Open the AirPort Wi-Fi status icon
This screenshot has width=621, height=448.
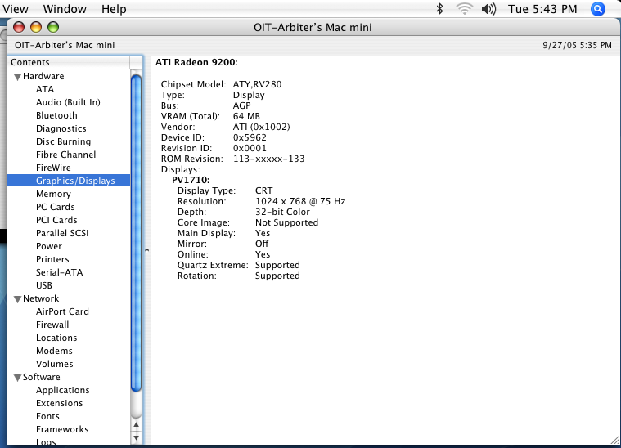coord(464,9)
